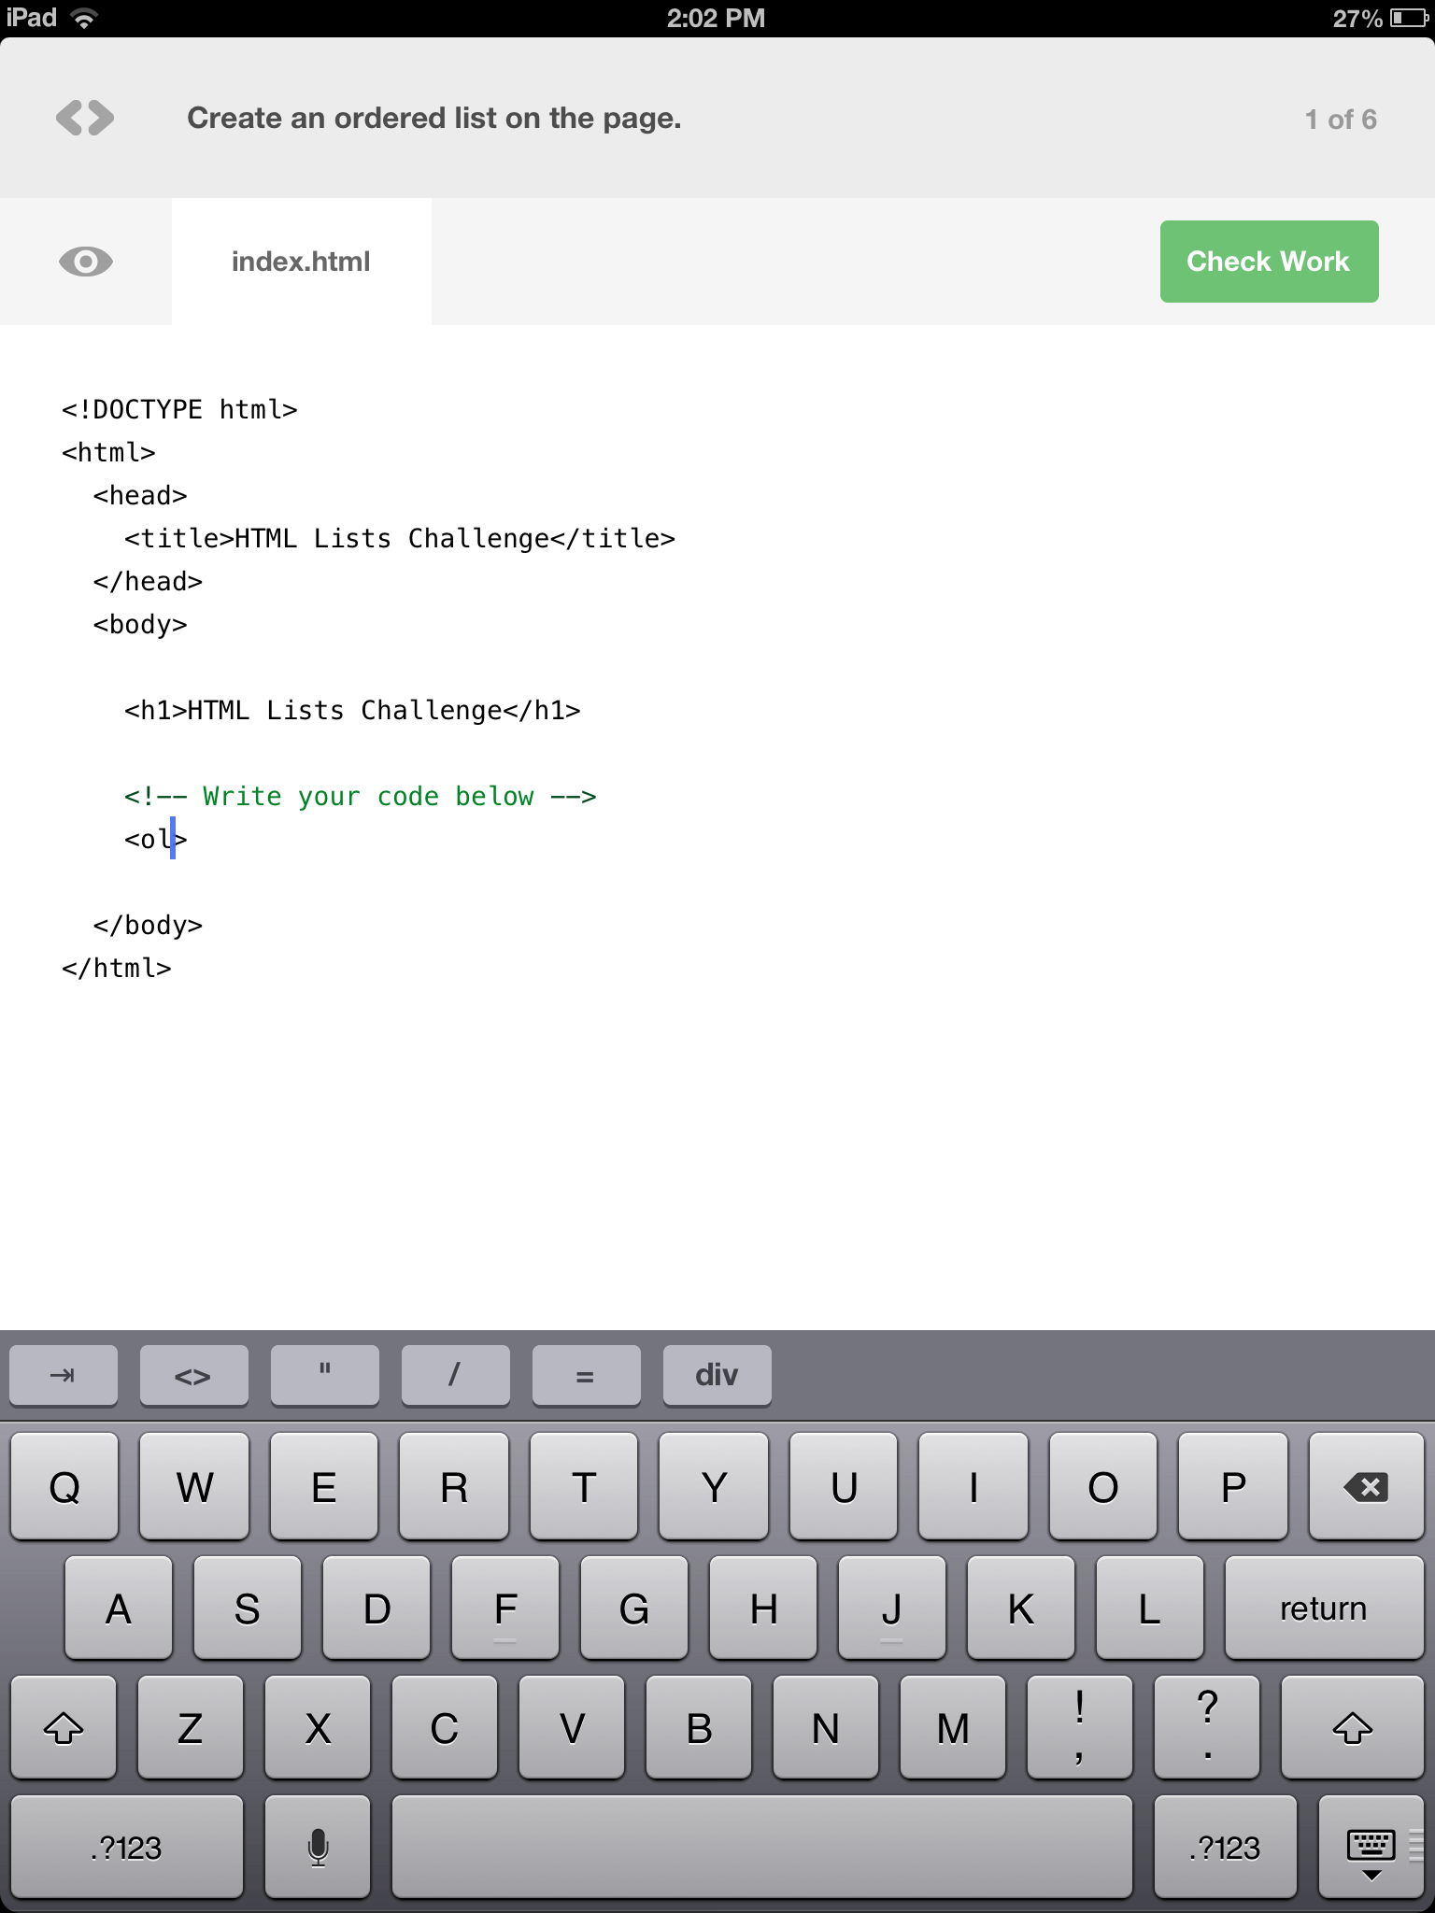
Task: Tap the angle brackets shortcut key
Action: 193,1375
